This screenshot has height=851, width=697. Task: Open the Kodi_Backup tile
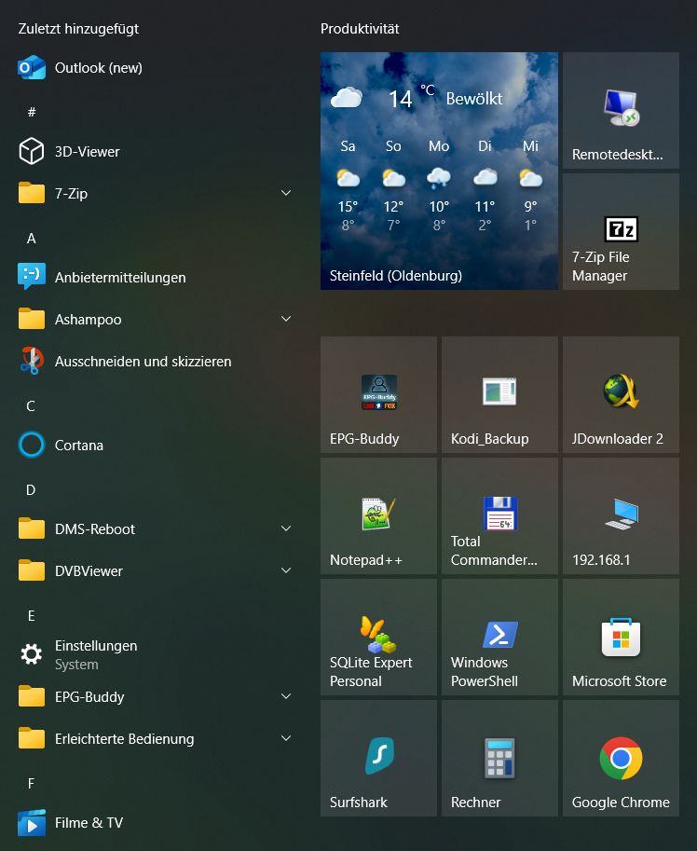click(499, 394)
